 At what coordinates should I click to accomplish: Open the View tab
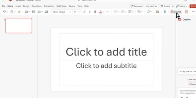(x=80, y=6)
